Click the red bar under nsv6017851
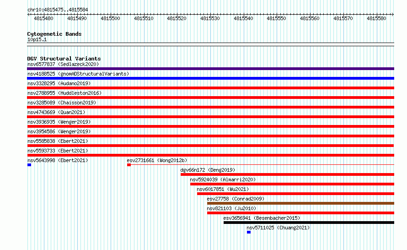This screenshot has height=250, width=407. click(x=295, y=194)
